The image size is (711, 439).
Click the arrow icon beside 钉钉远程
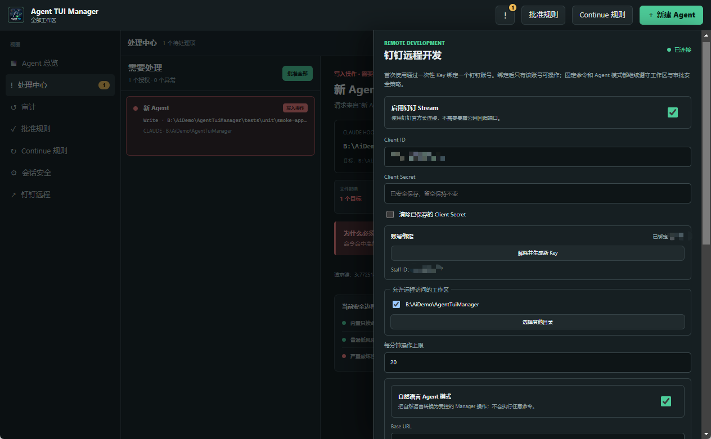coord(13,194)
